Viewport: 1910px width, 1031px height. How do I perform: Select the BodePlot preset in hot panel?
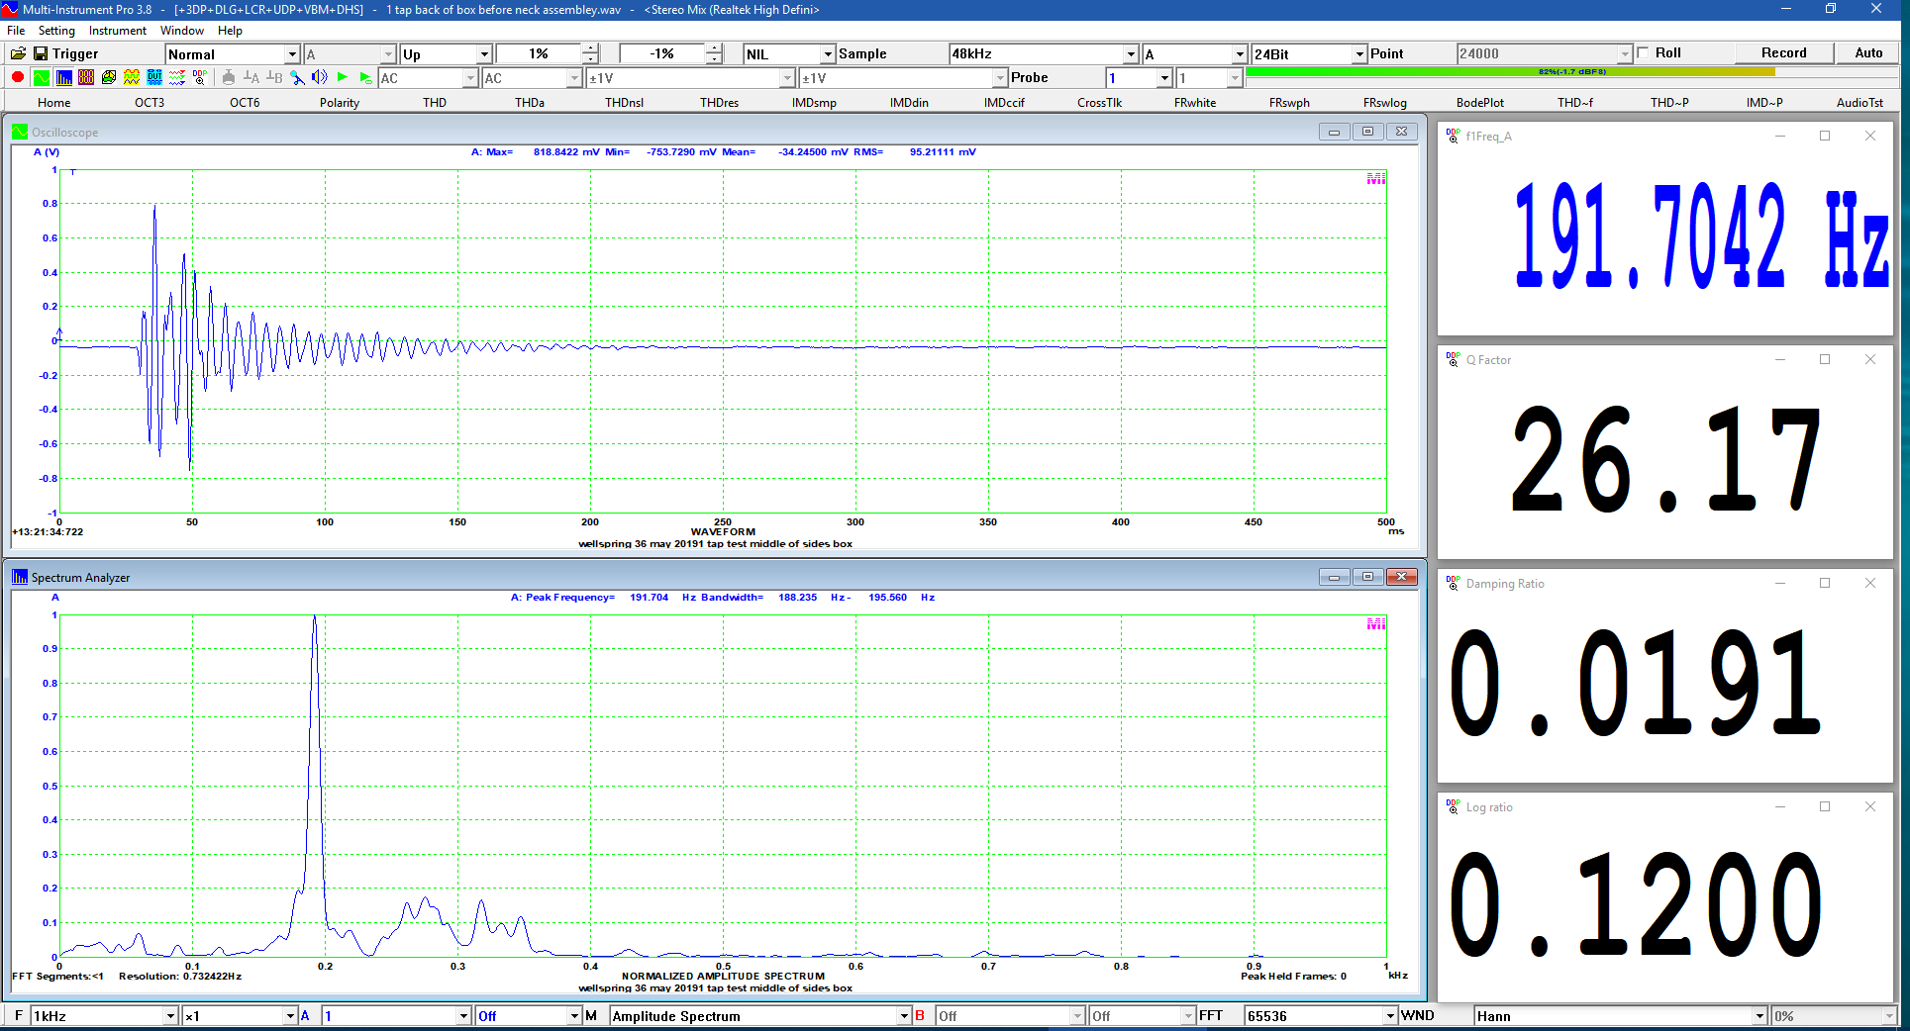(x=1479, y=103)
